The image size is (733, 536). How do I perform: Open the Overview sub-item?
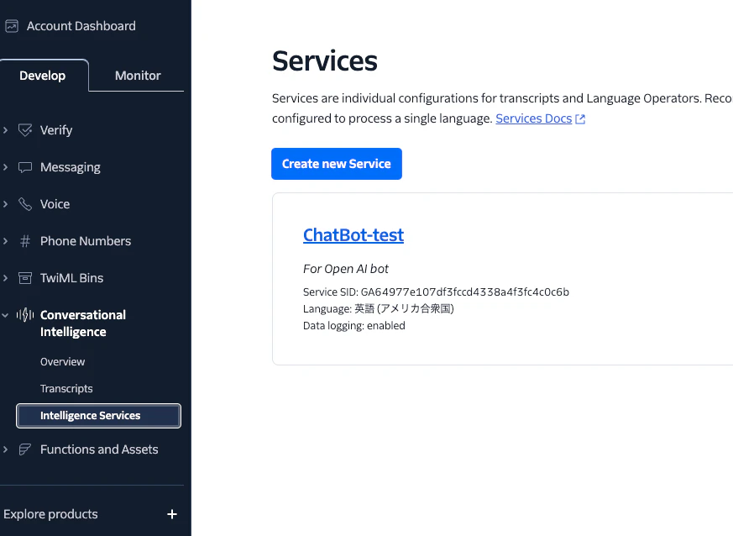pyautogui.click(x=63, y=361)
